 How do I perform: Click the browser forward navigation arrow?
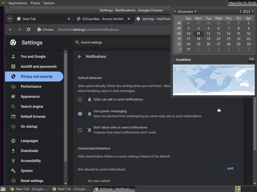(19, 29)
